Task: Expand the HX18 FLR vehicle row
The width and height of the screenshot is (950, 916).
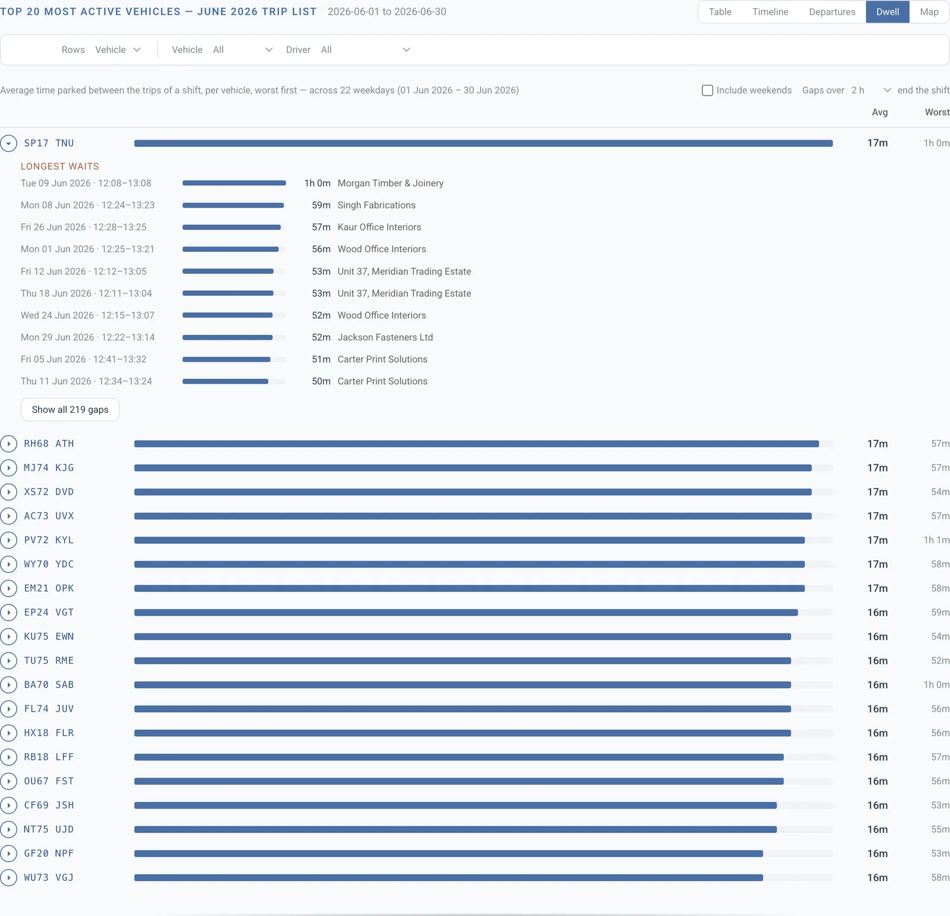Action: pyautogui.click(x=8, y=733)
